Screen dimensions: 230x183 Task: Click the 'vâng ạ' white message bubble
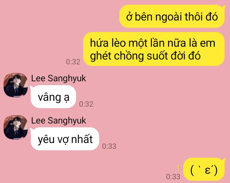[x=53, y=97]
